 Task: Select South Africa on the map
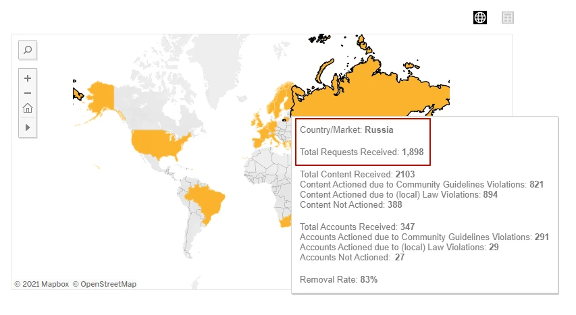pyautogui.click(x=285, y=222)
